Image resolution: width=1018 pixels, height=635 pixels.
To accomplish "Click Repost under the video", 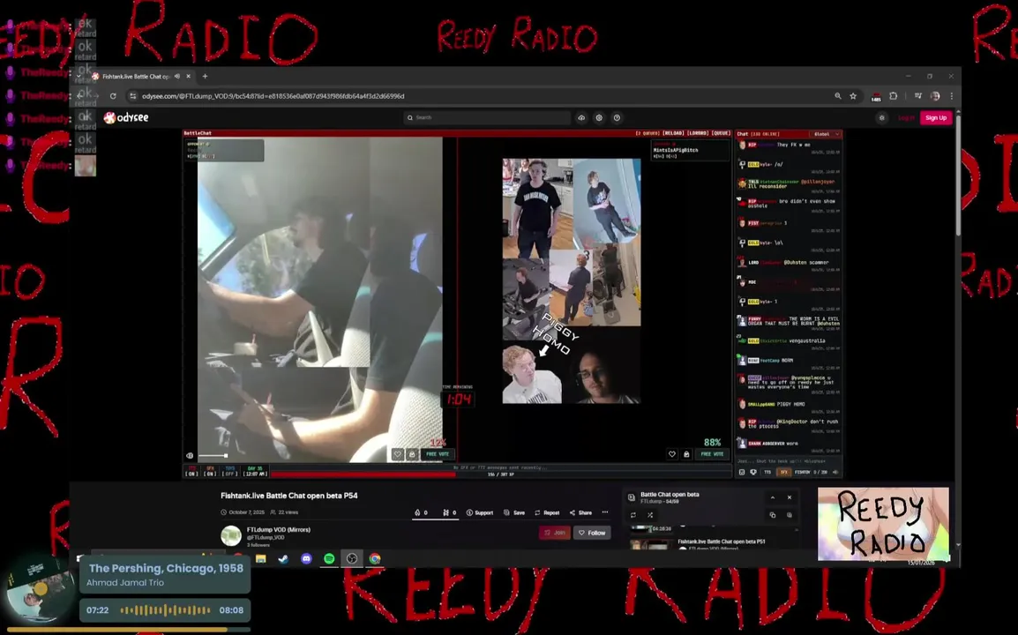I will pos(547,512).
